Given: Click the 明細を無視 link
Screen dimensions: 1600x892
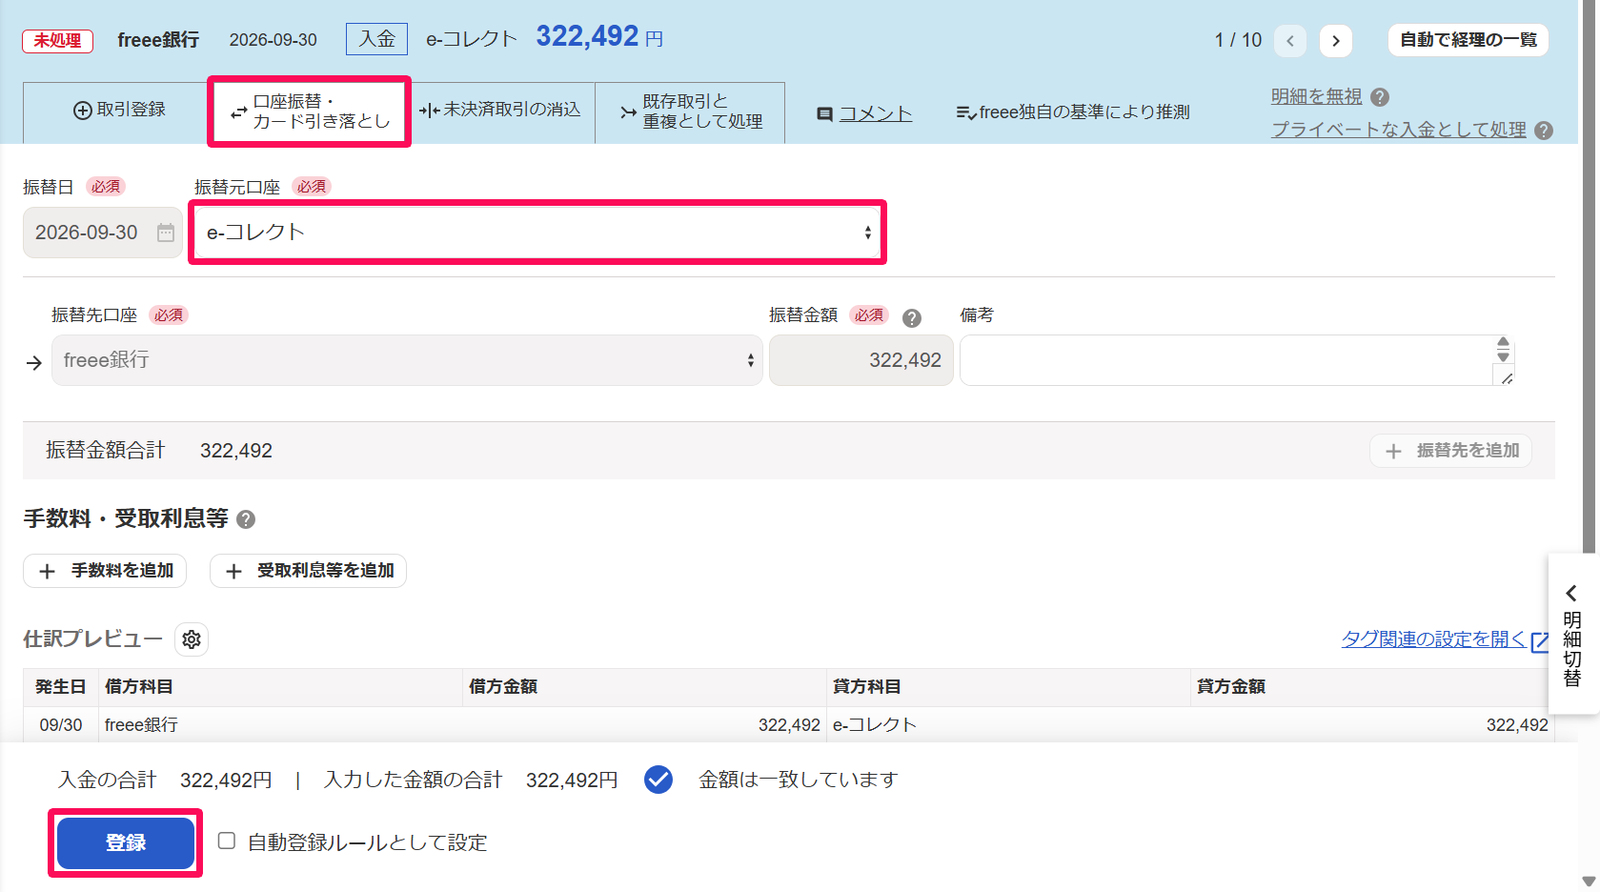Looking at the screenshot, I should 1316,96.
